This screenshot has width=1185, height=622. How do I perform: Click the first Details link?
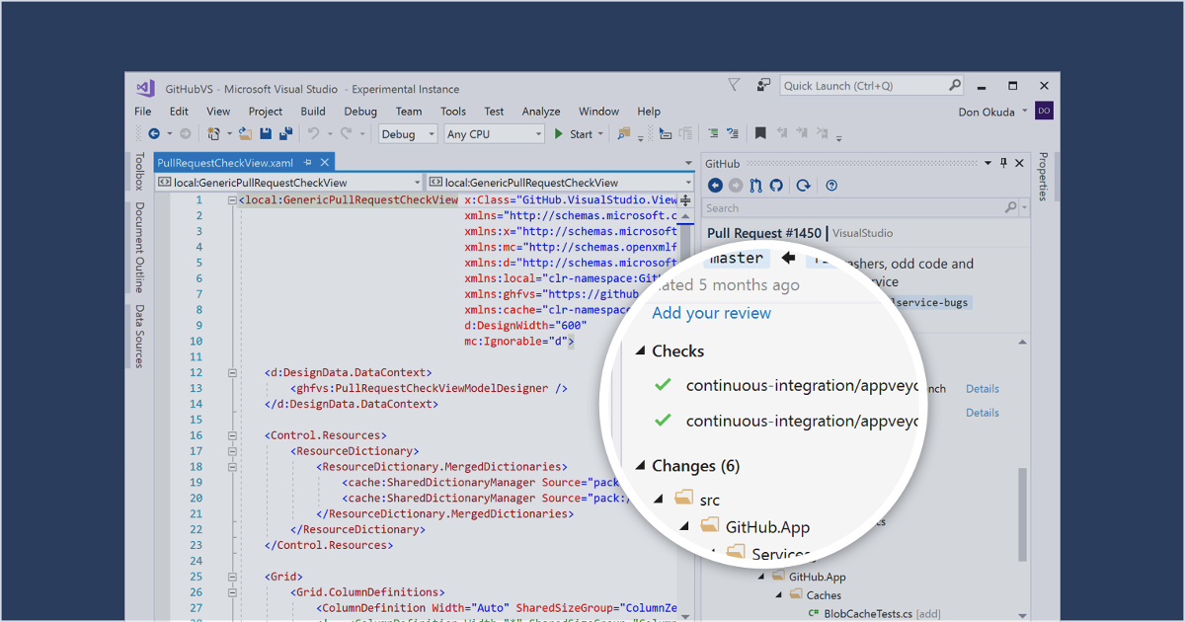(x=982, y=389)
